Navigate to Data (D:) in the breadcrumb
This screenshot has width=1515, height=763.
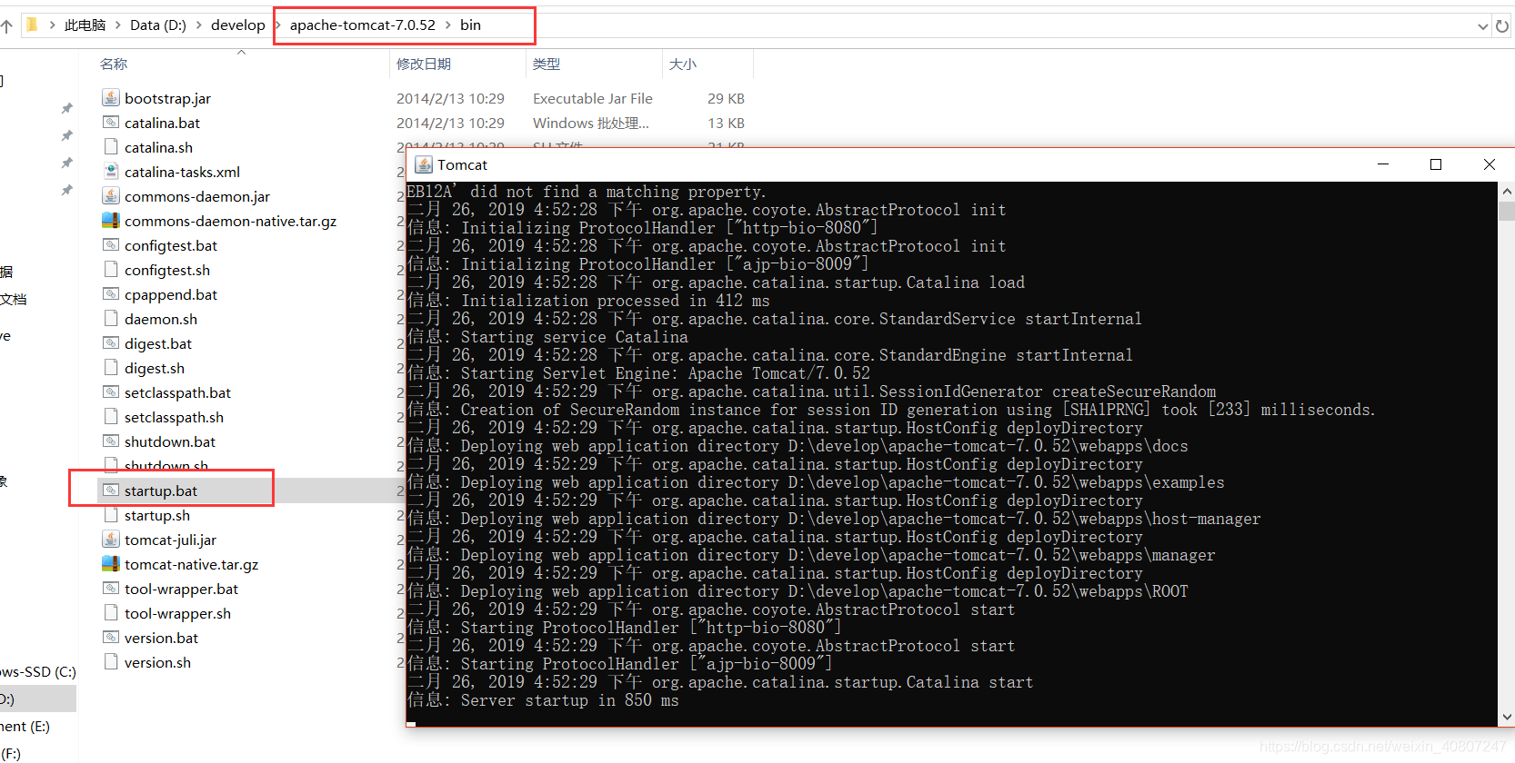click(x=158, y=25)
